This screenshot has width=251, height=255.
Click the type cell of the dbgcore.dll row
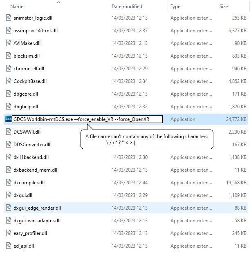[x=191, y=94]
